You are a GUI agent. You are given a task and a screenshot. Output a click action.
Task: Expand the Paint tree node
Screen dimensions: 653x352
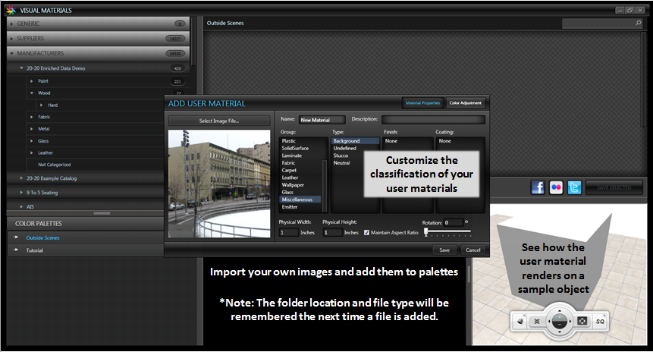pos(32,81)
